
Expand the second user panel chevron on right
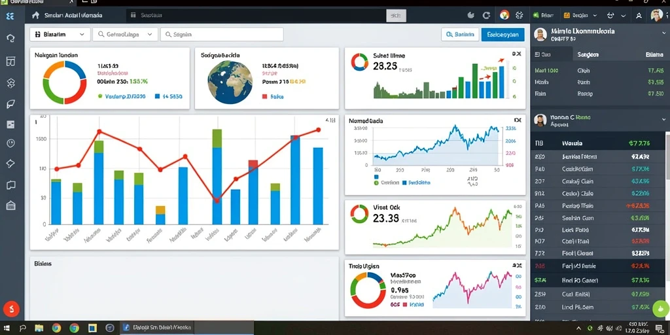[x=663, y=120]
